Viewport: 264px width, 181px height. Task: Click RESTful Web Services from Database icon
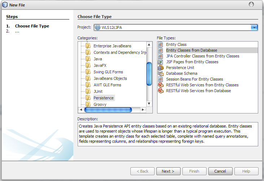point(161,91)
